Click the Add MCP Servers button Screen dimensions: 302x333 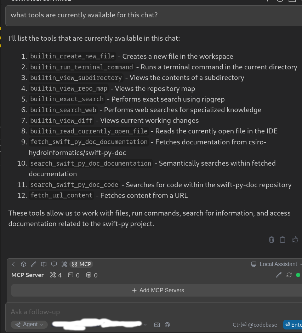[x=158, y=291]
